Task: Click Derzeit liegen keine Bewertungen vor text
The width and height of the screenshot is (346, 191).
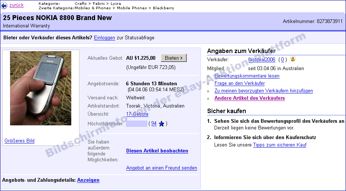Action: pyautogui.click(x=254, y=128)
